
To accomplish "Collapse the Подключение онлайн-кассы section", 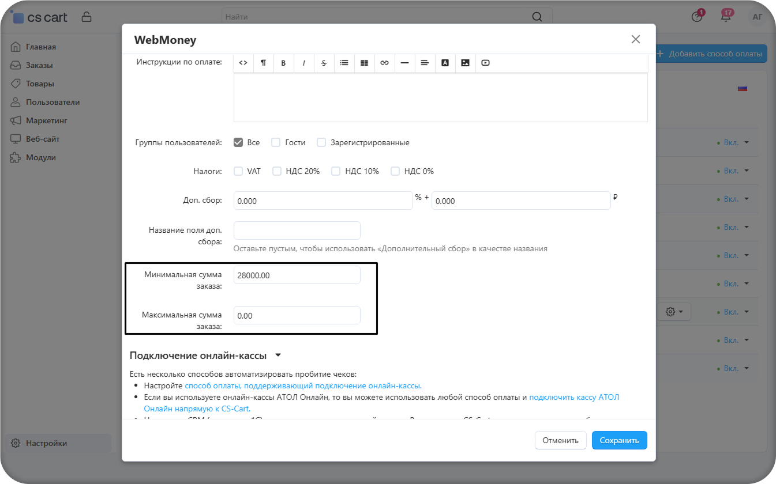I will [205, 356].
